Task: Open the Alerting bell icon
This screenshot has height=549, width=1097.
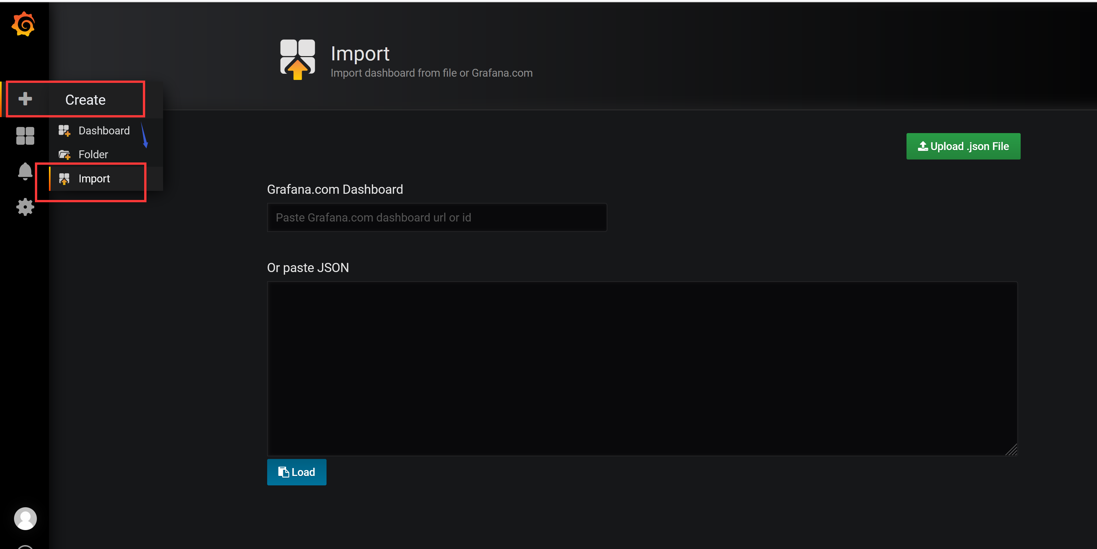Action: [25, 171]
